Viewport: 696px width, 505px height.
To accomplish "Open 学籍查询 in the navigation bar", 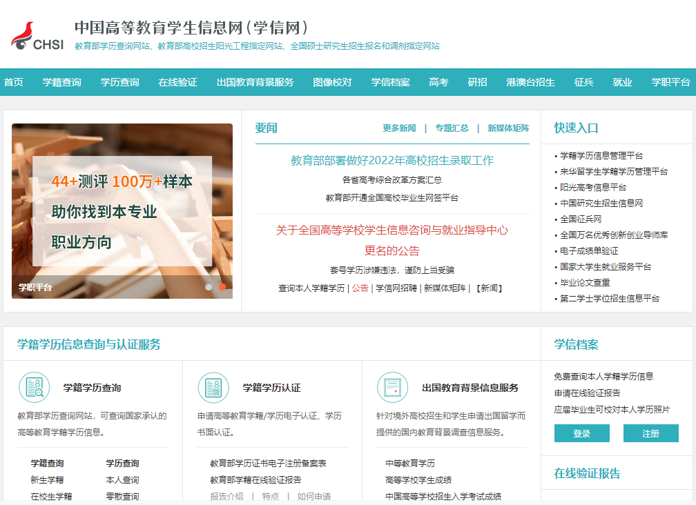I will click(x=62, y=83).
